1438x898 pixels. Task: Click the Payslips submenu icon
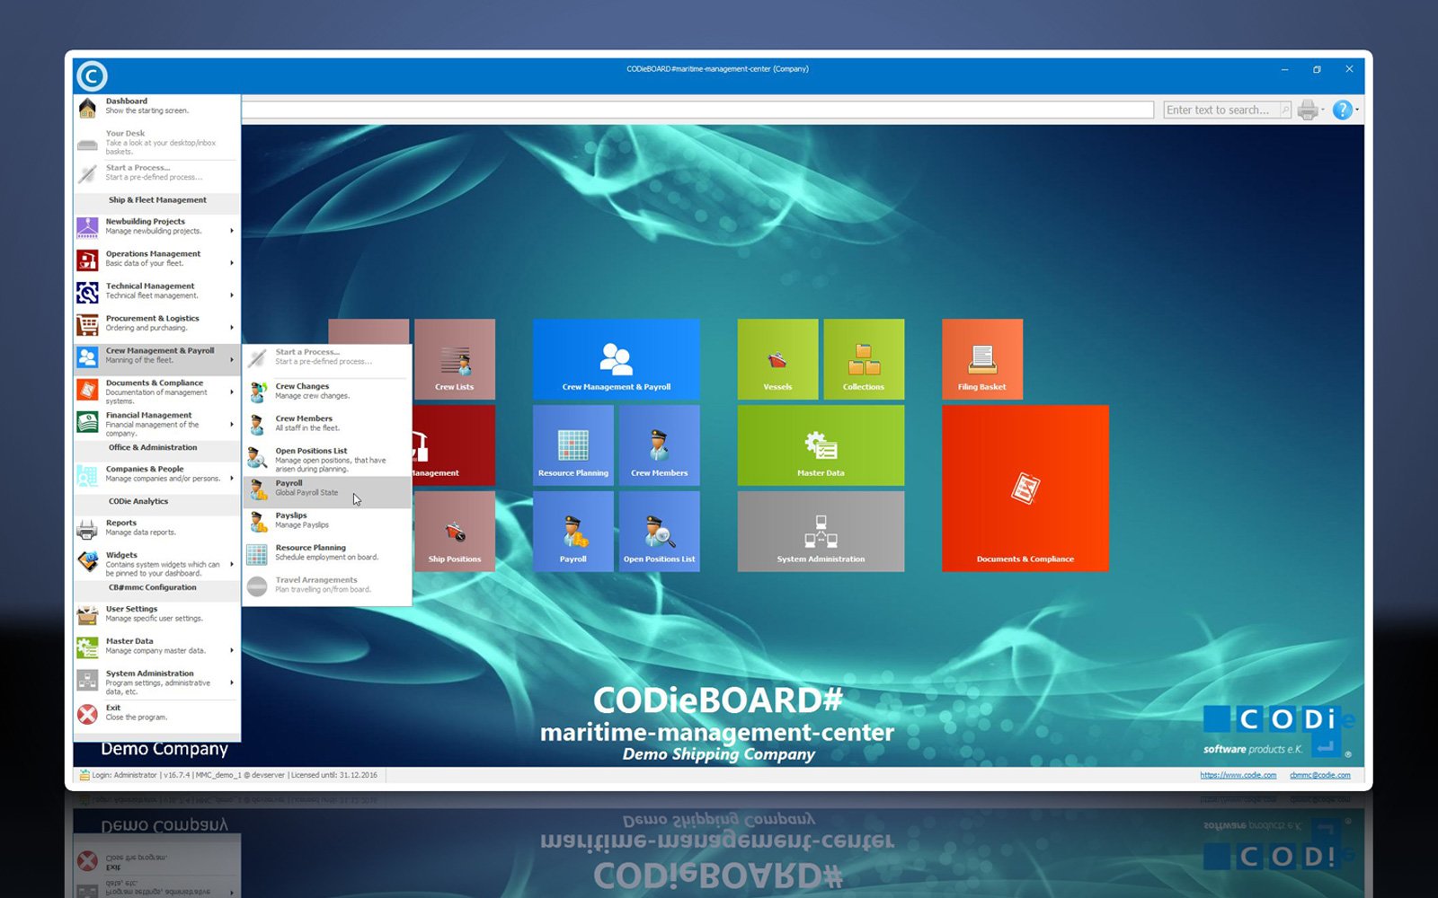pyautogui.click(x=257, y=521)
